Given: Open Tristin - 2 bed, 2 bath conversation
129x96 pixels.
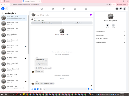Looking at the screenshot, I should point(14,29).
